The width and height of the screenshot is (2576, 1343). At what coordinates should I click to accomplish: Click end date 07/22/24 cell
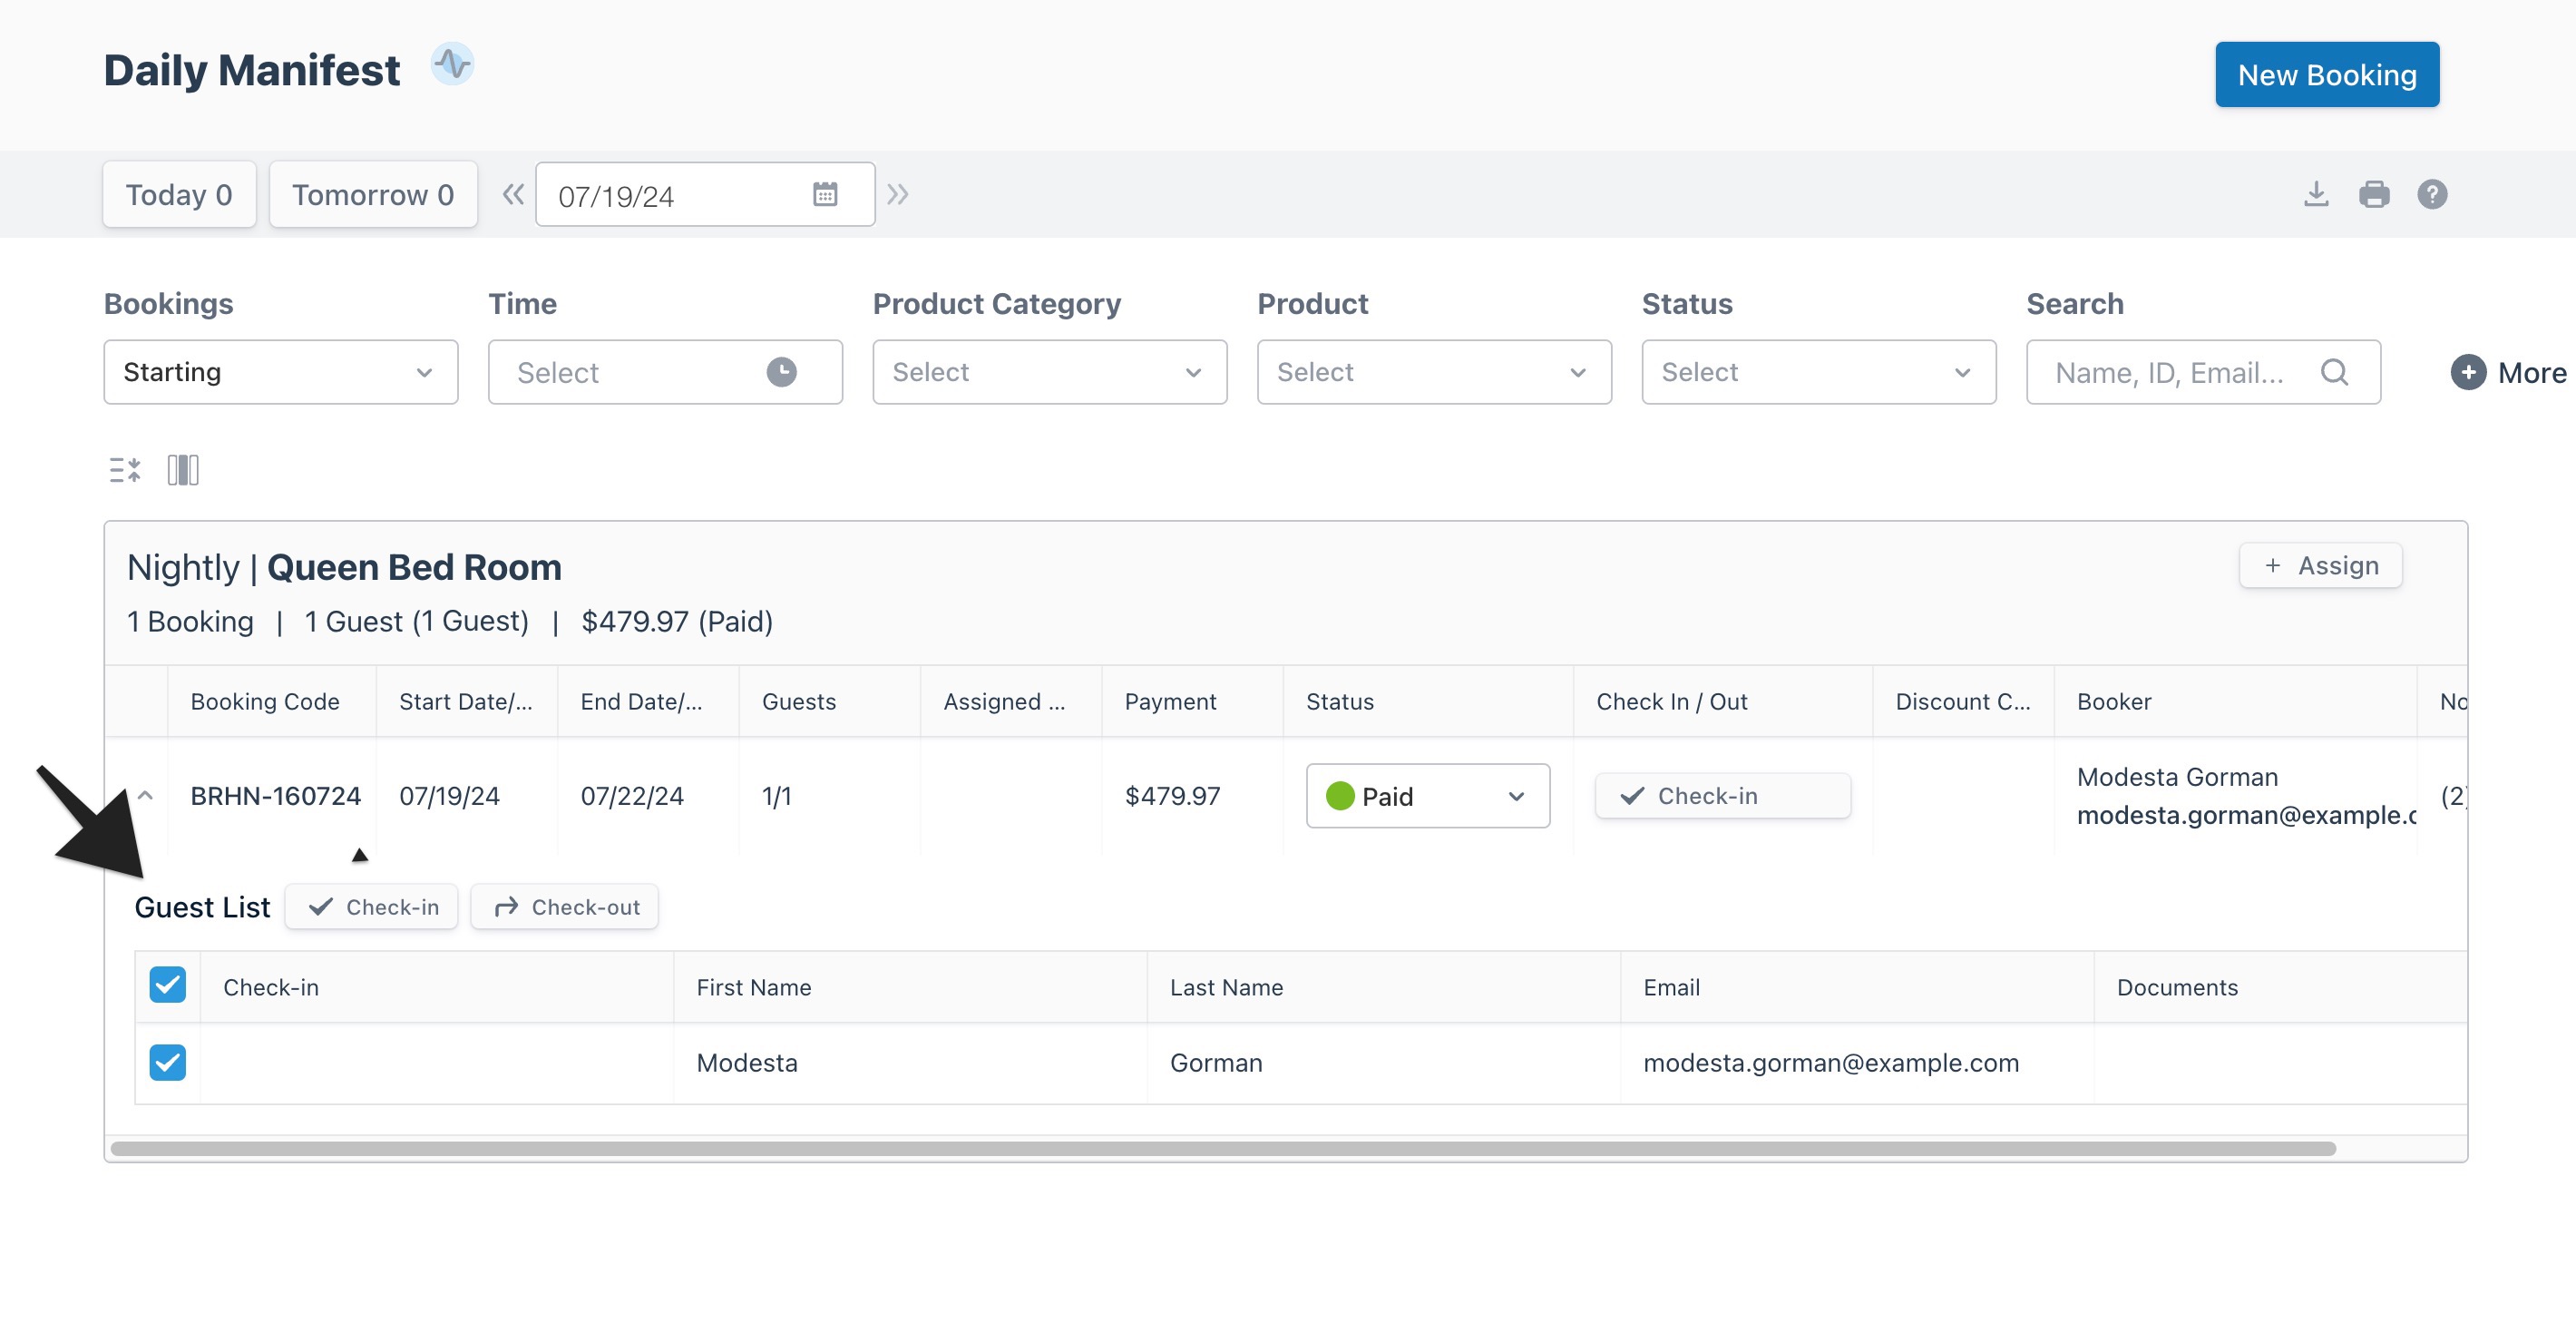click(x=632, y=796)
